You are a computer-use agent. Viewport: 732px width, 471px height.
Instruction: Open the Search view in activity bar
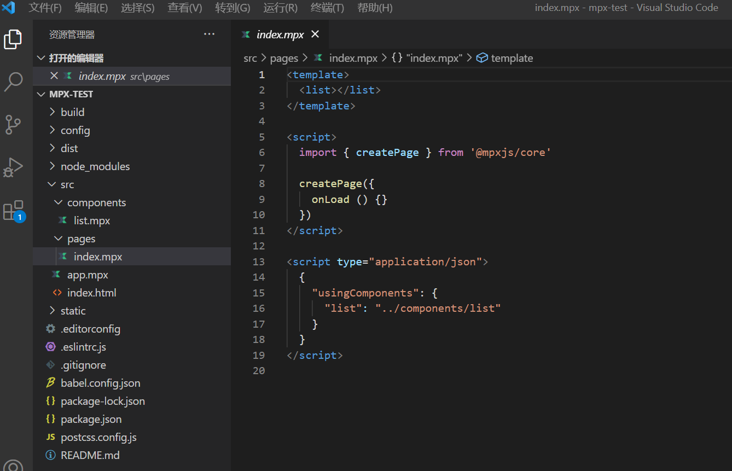click(13, 82)
